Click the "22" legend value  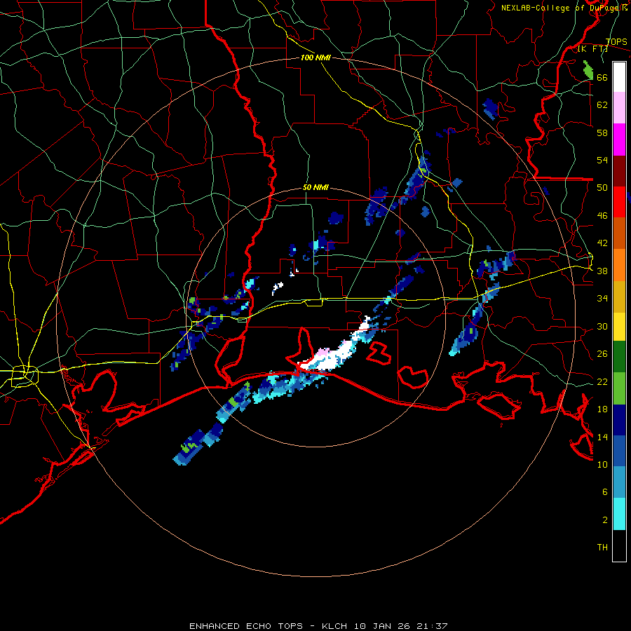click(x=602, y=382)
